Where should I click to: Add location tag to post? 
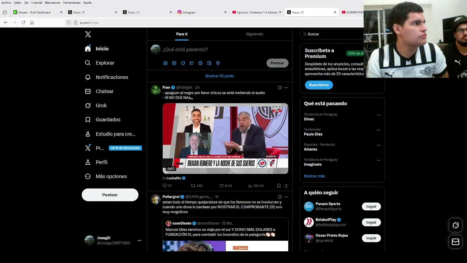[218, 63]
